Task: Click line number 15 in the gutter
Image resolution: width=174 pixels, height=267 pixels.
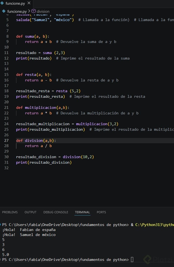Action: click(6, 75)
